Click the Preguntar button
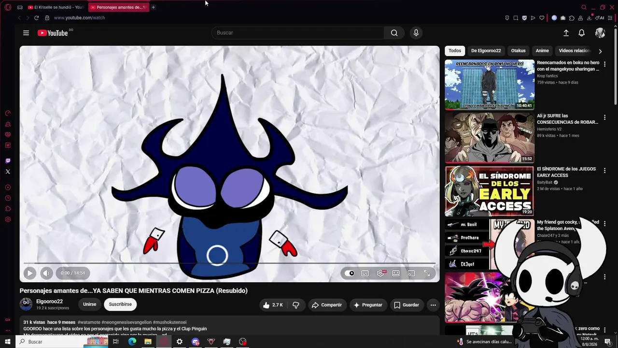618x348 pixels. (x=368, y=305)
